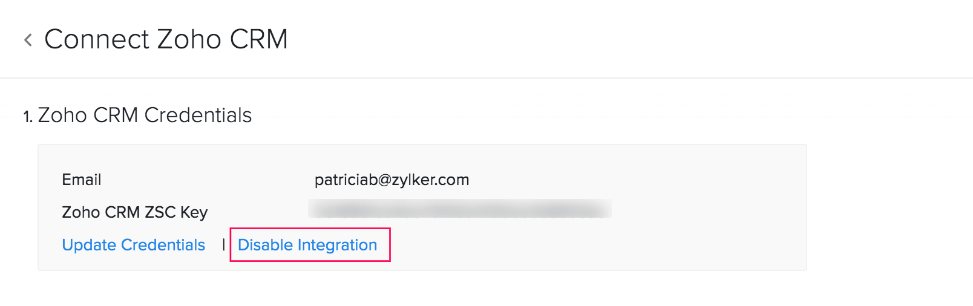Click the "Zoho CRM ZSC Key" label
This screenshot has height=306, width=973.
click(134, 212)
